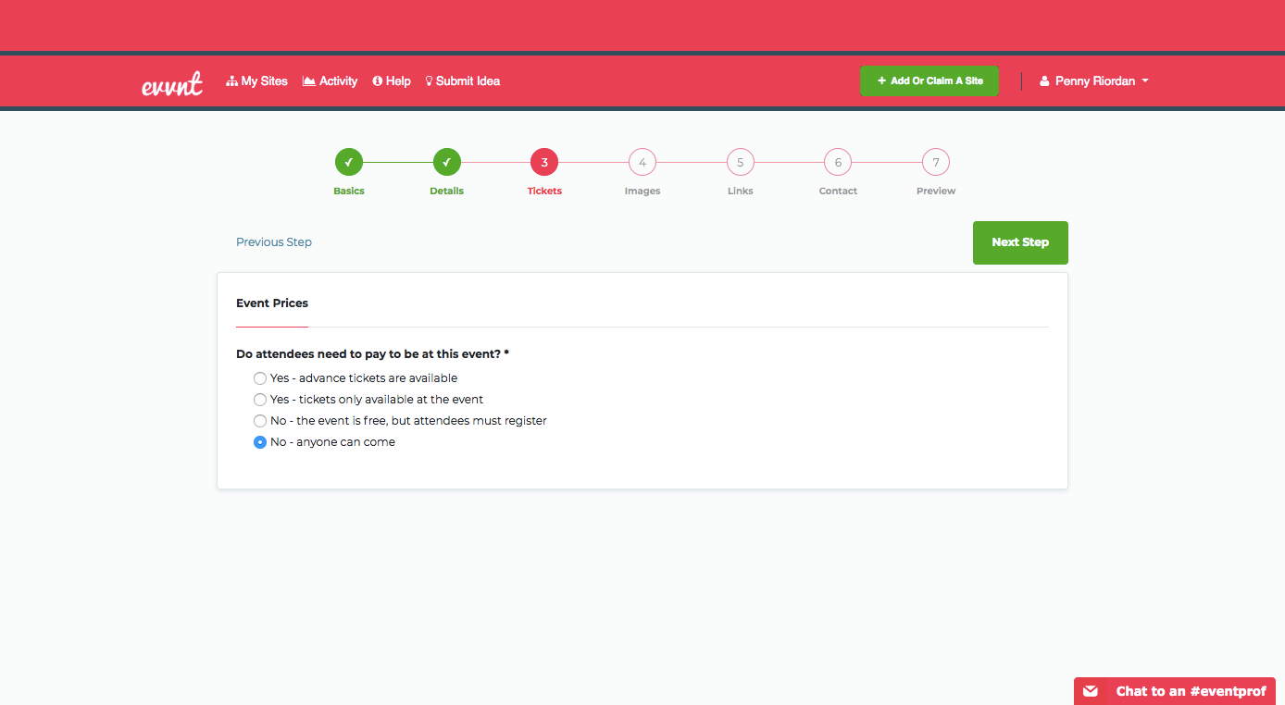Click the Images step label
The width and height of the screenshot is (1285, 705).
tap(642, 192)
